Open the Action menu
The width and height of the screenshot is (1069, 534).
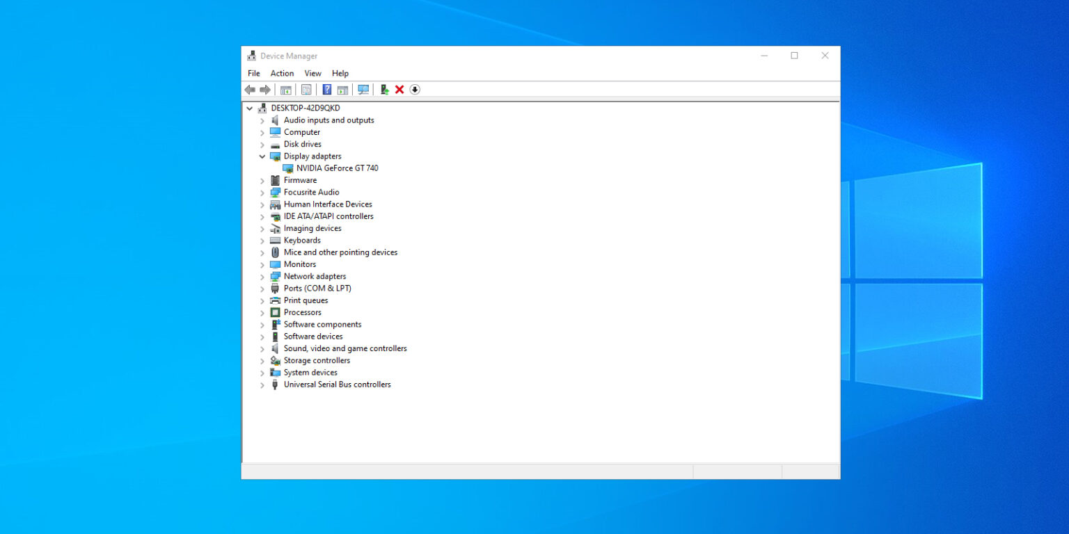pos(282,73)
